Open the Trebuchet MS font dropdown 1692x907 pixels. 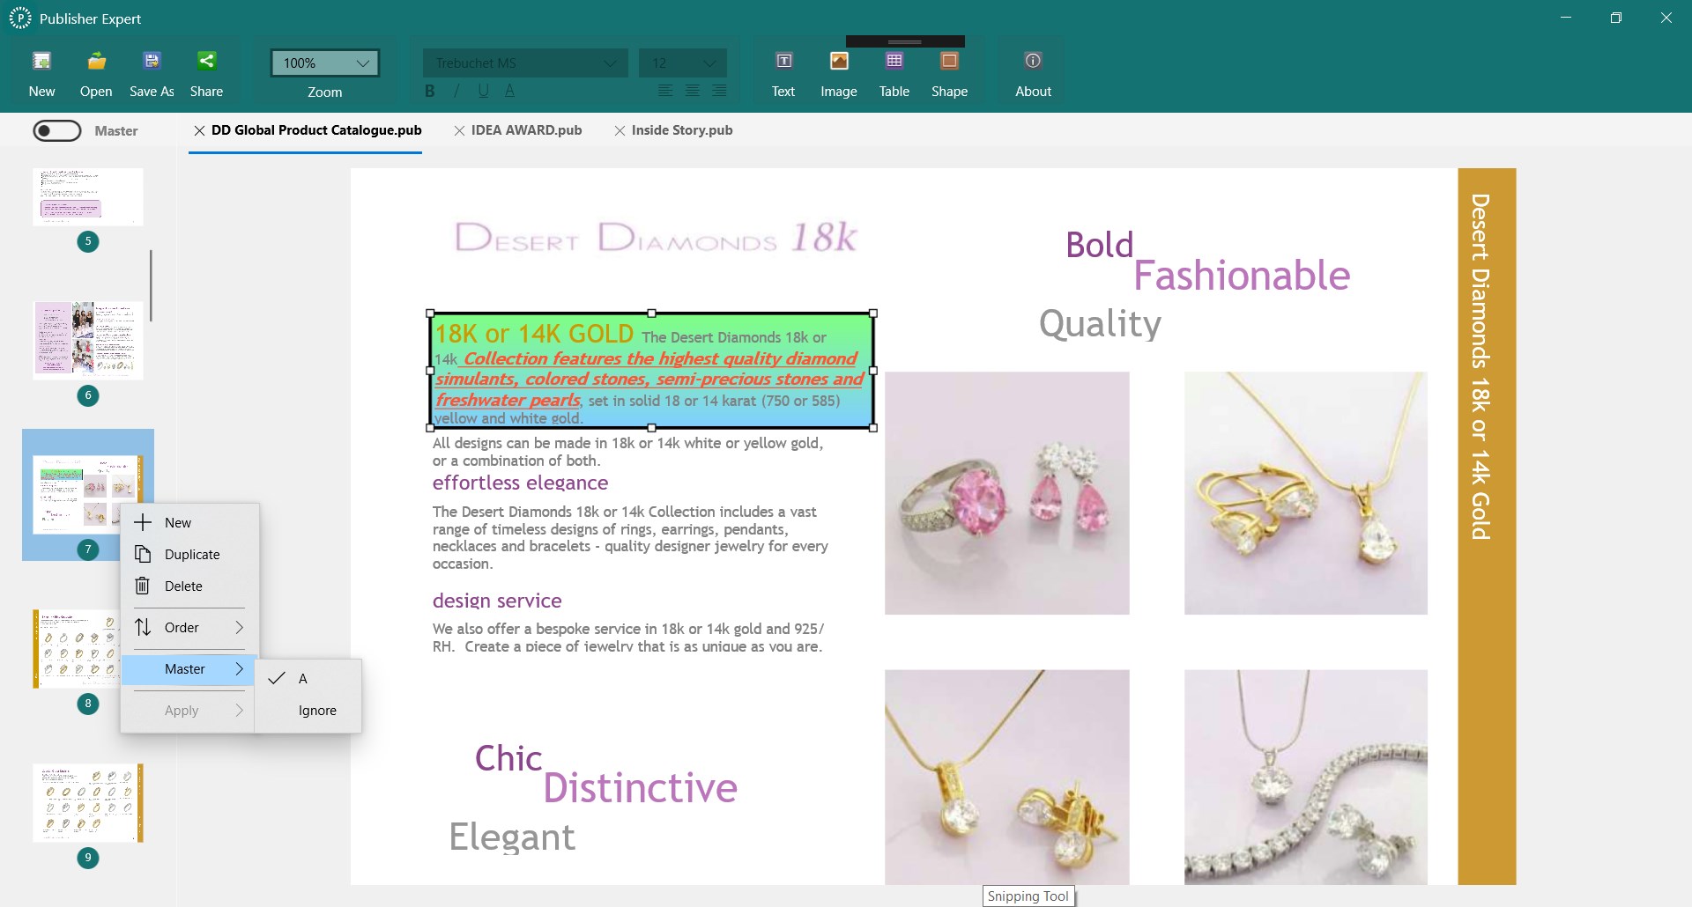[525, 63]
